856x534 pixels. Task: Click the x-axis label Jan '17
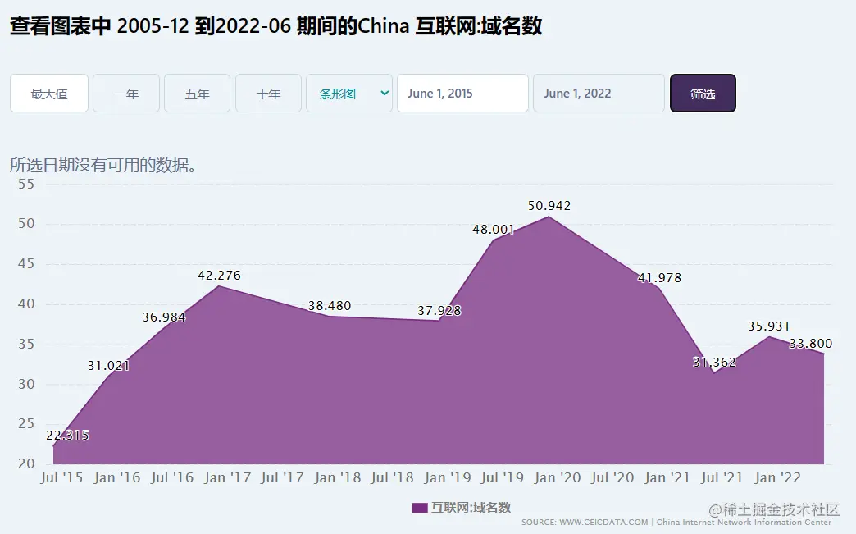pos(228,477)
